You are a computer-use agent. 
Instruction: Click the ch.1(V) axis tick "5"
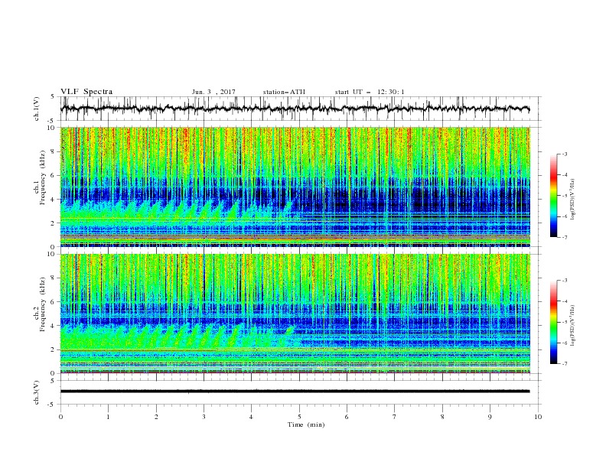tap(54, 97)
